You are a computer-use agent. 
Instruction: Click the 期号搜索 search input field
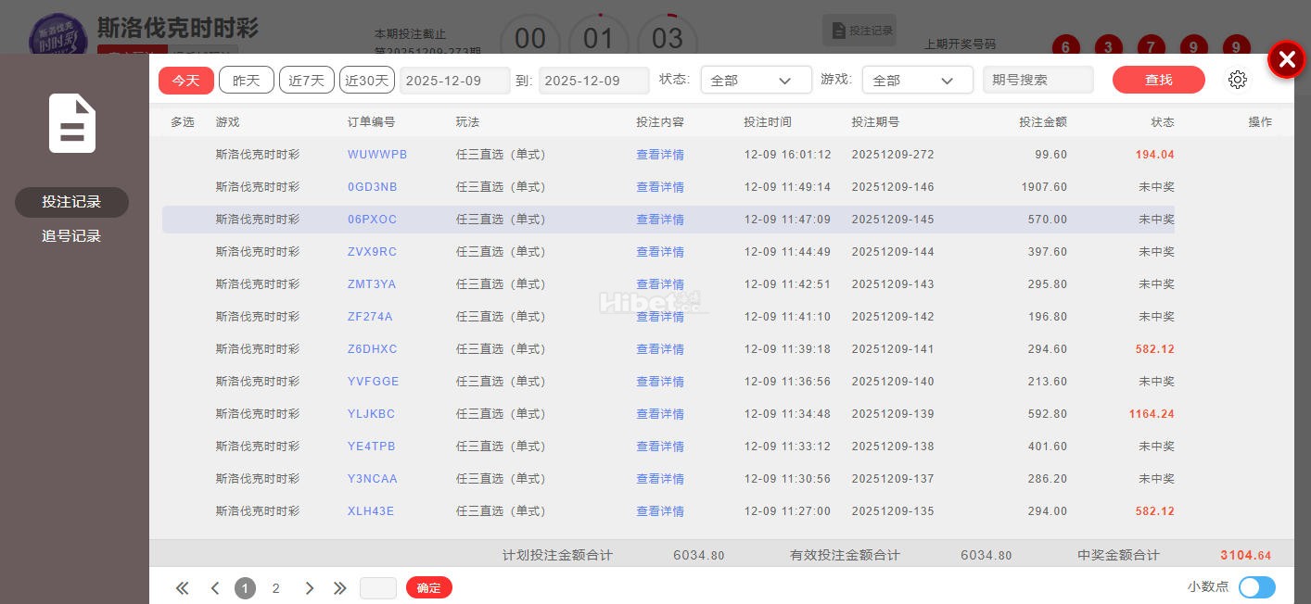(x=1037, y=81)
